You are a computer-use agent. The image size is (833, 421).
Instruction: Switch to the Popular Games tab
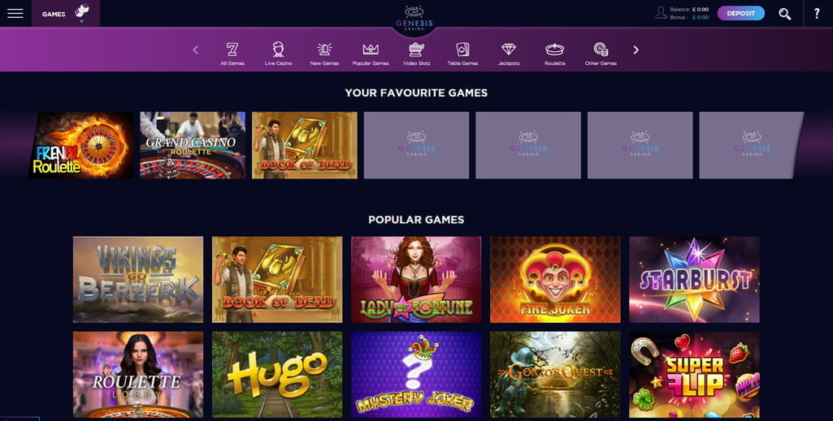[371, 54]
